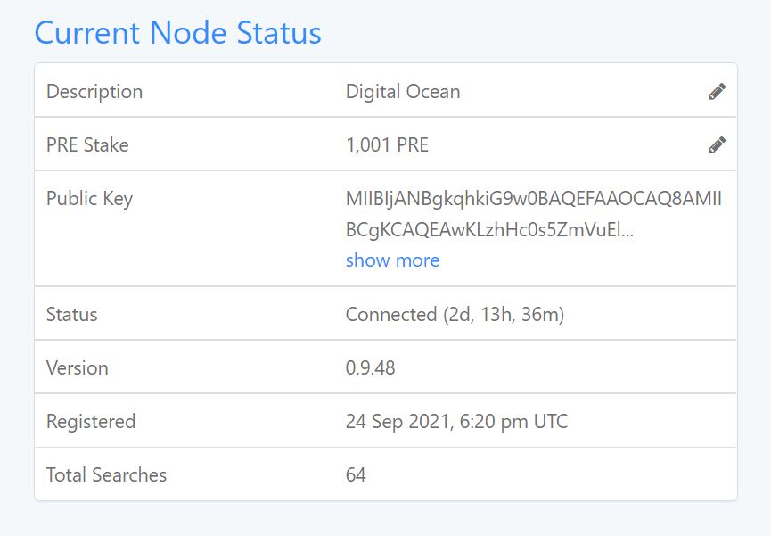Click the Current Node Status heading

177,33
